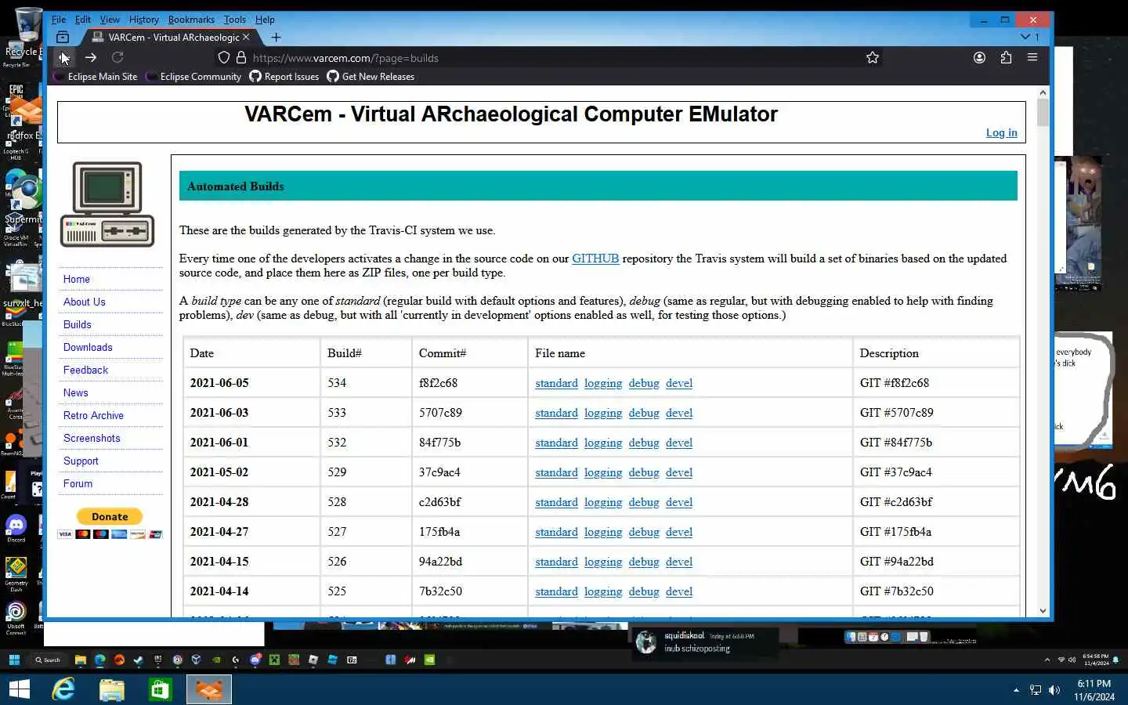Open the account icon in browser toolbar

coord(979,57)
